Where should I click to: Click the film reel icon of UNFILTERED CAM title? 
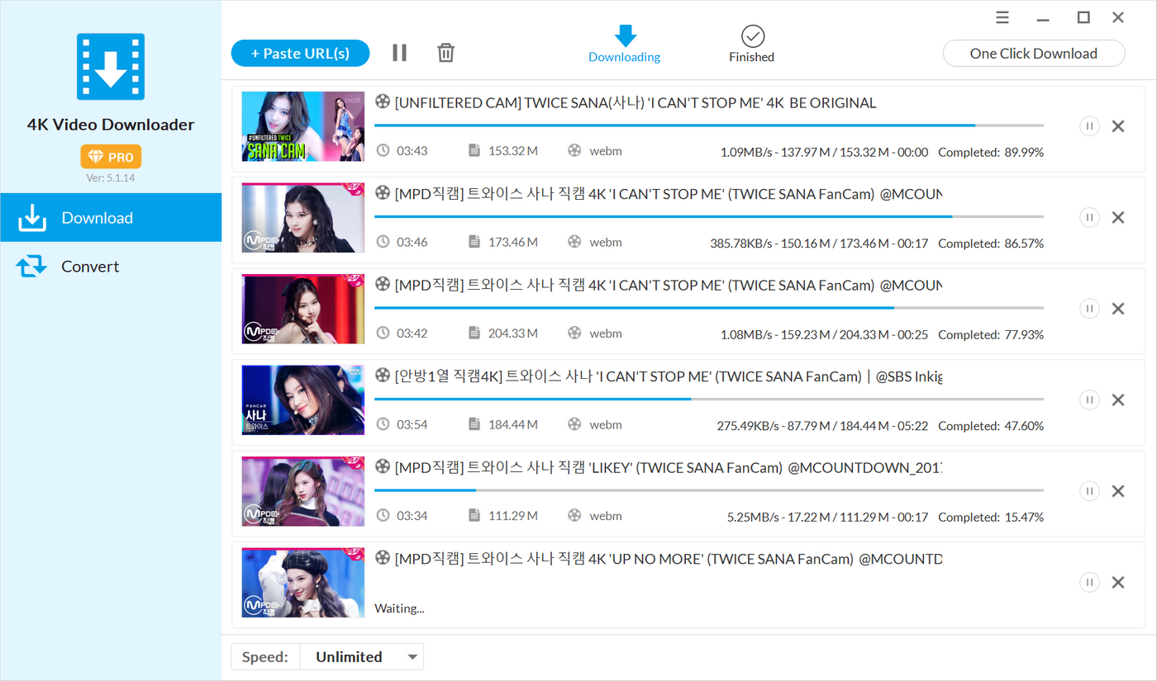(x=382, y=102)
